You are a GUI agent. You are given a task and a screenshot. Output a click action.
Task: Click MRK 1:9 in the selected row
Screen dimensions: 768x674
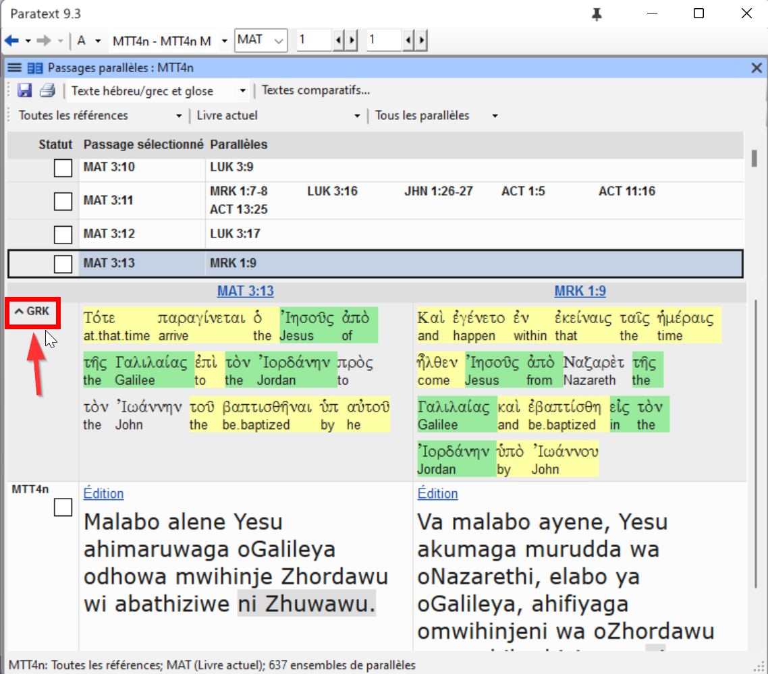233,263
